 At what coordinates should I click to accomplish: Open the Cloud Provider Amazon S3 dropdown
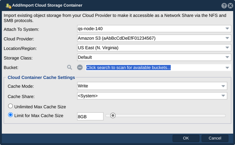tap(154, 38)
